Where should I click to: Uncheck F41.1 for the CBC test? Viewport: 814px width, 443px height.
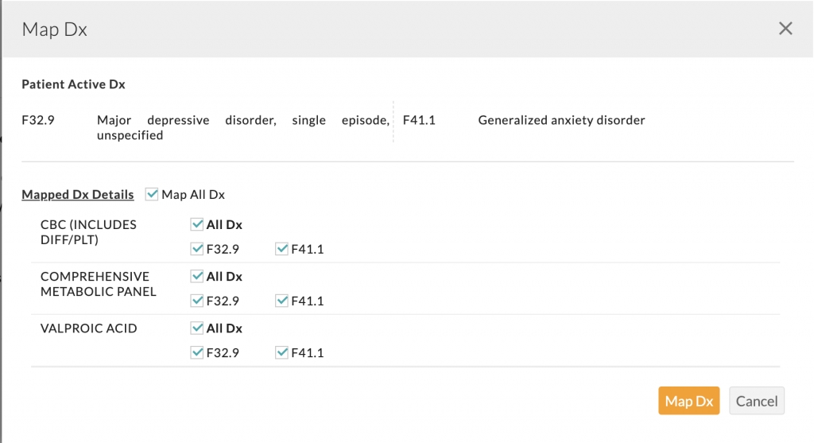[x=281, y=250]
